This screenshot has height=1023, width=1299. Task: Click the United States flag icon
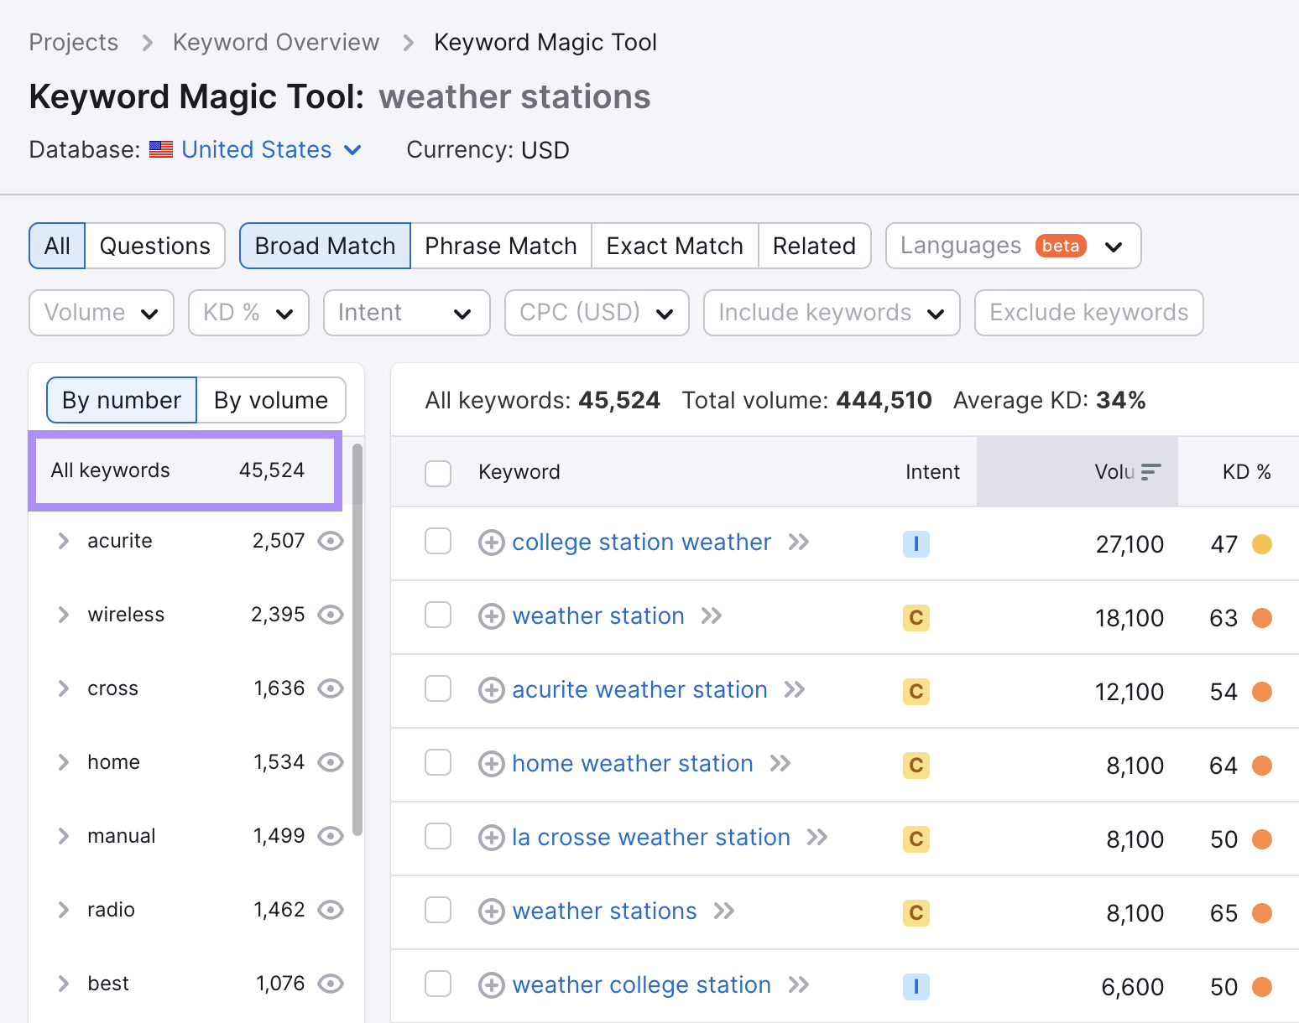[x=161, y=149]
